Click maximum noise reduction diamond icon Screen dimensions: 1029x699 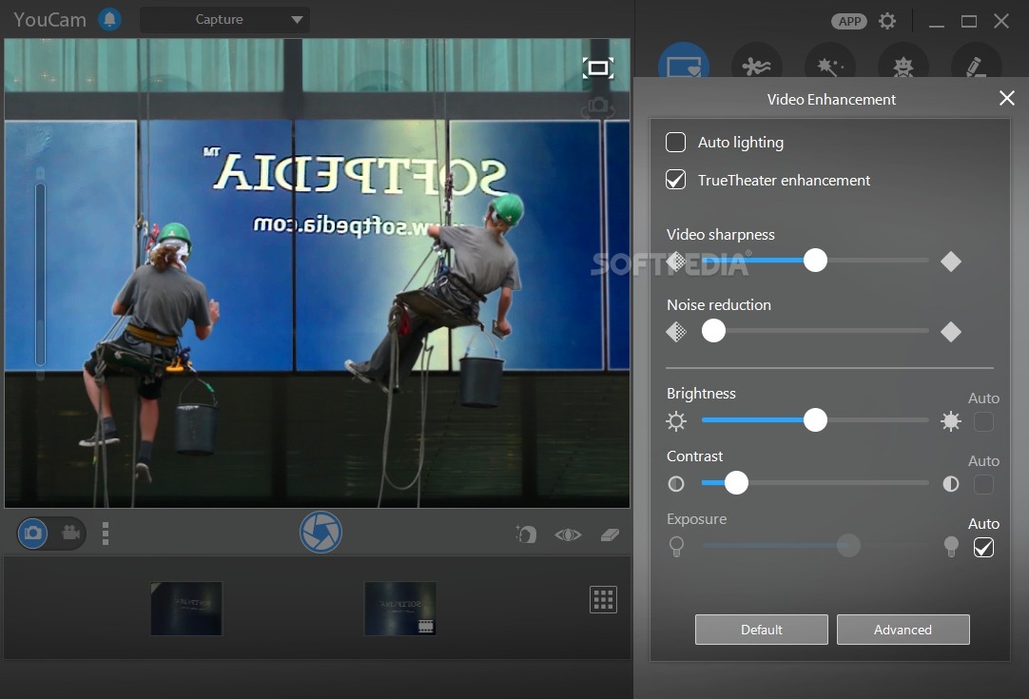coord(951,332)
